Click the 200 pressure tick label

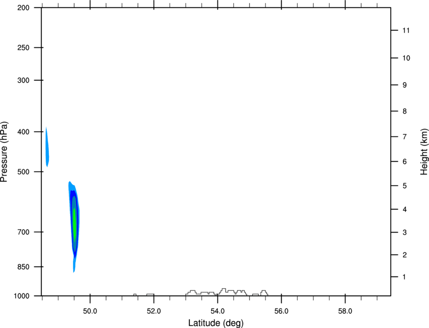click(x=23, y=8)
